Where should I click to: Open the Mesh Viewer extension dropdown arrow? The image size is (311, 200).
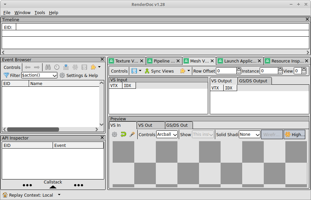[189, 71]
